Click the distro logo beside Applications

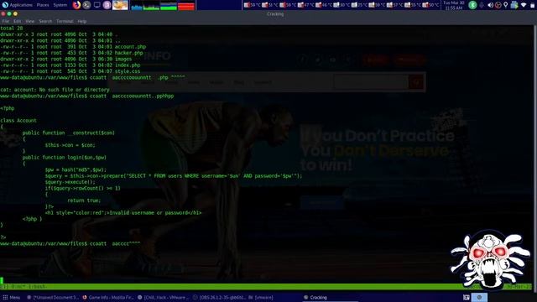[5, 5]
